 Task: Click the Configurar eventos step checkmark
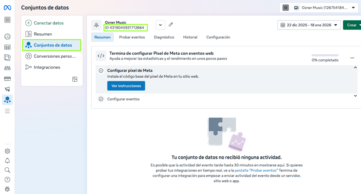click(x=101, y=99)
